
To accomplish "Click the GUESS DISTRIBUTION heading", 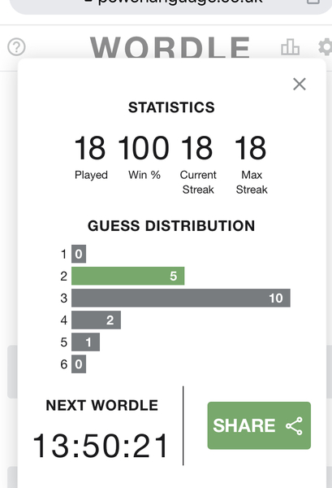I will pyautogui.click(x=171, y=225).
